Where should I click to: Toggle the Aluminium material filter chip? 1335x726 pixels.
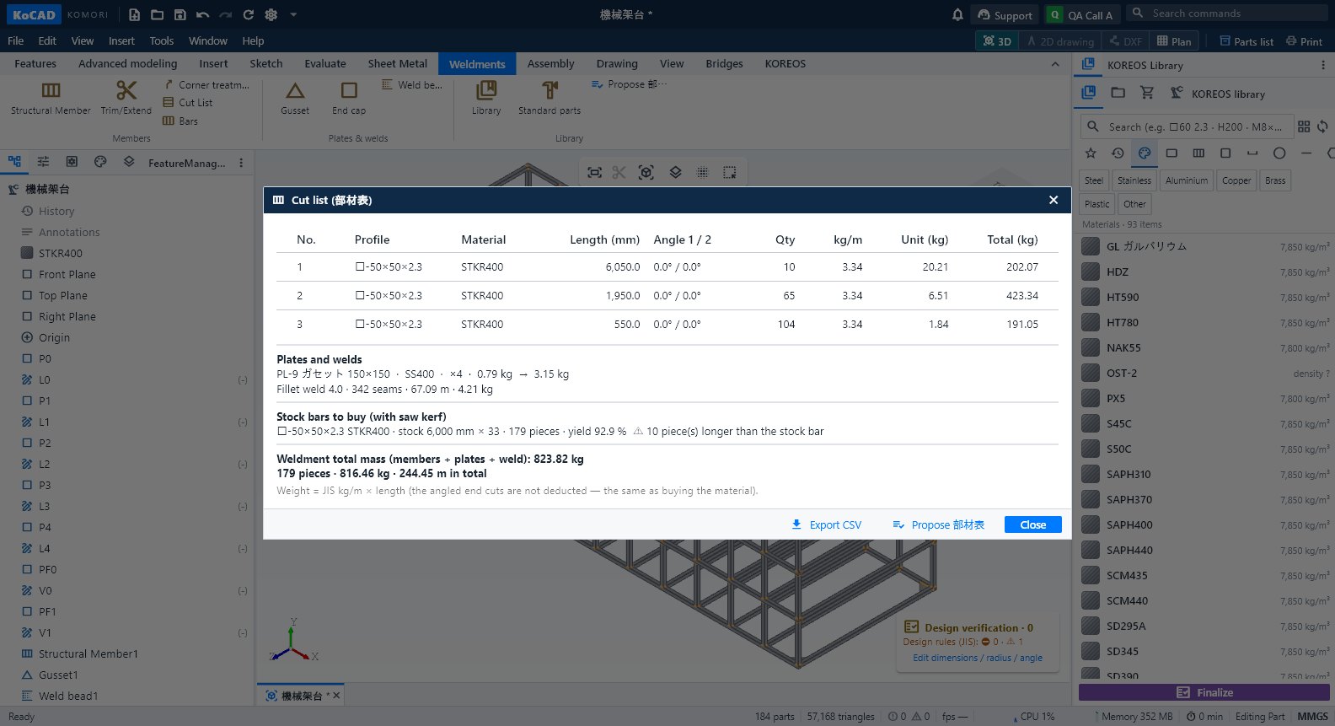tap(1187, 180)
